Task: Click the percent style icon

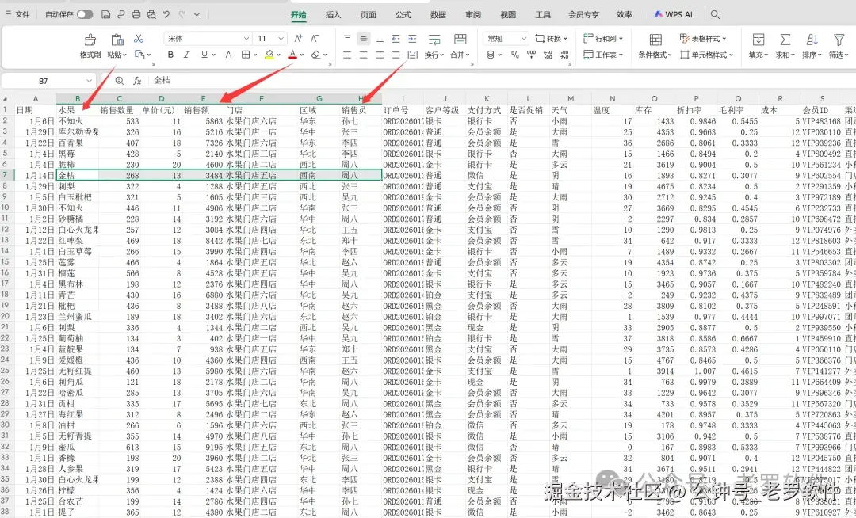Action: [x=515, y=55]
